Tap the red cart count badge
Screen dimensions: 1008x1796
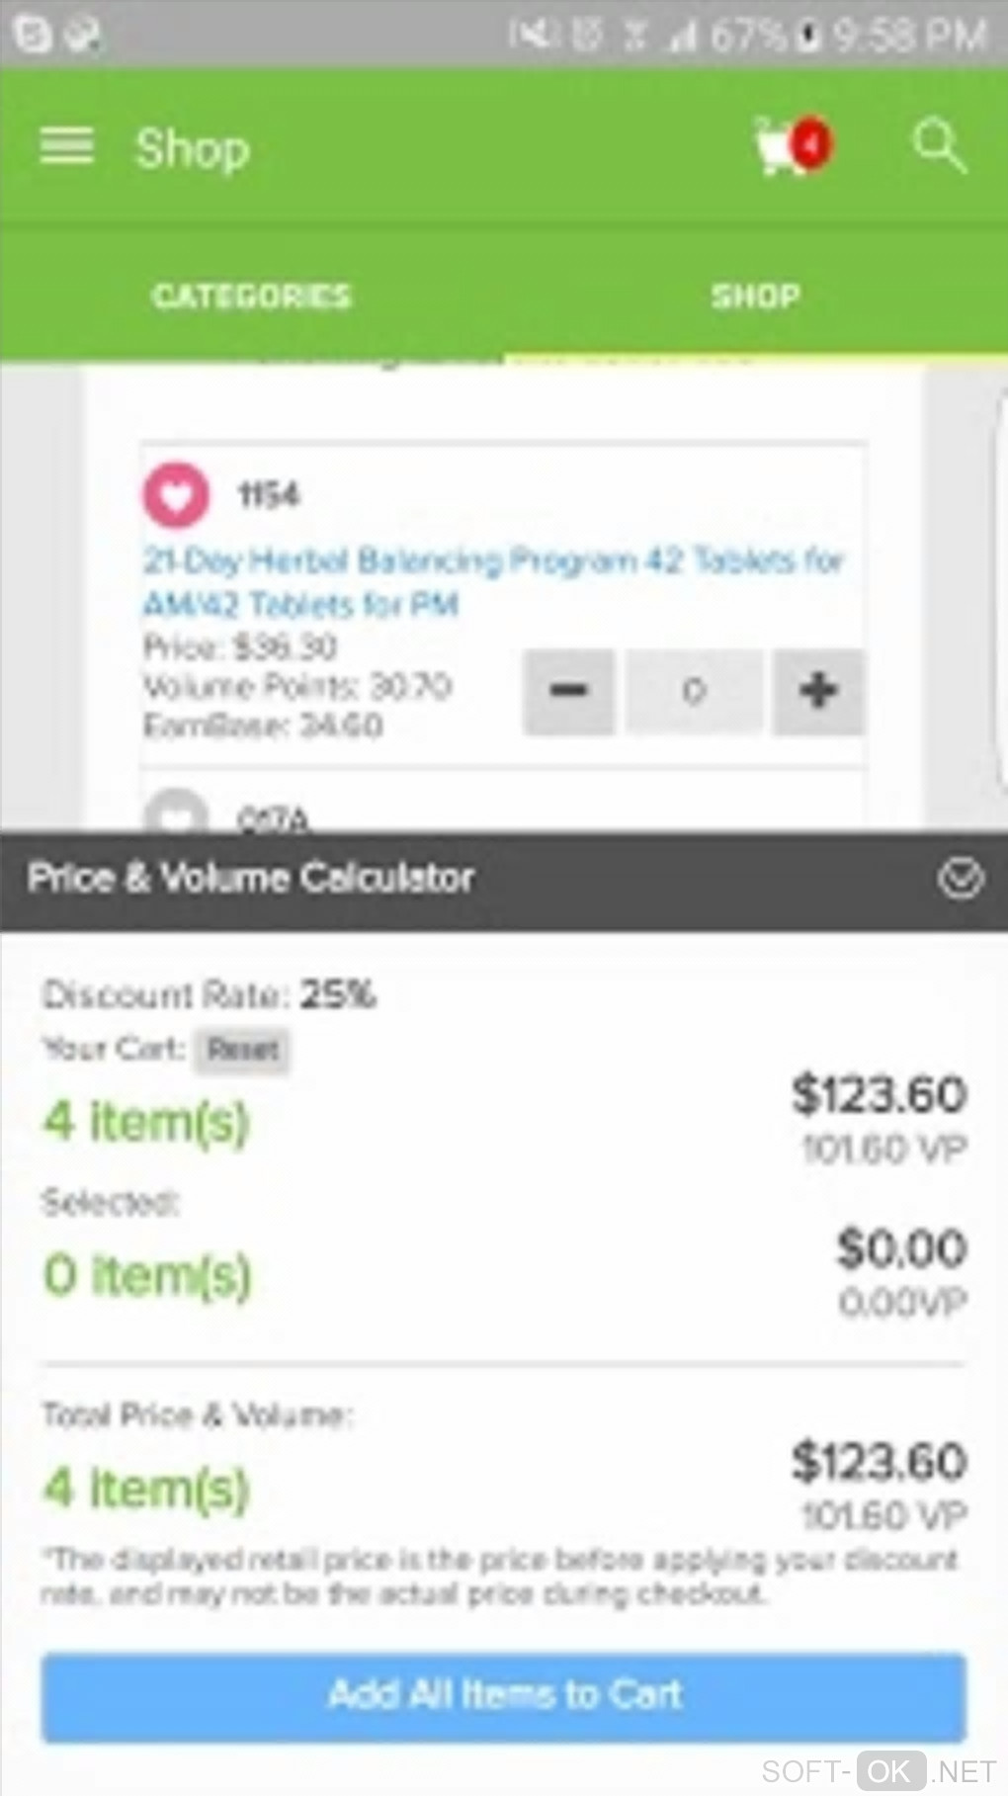point(810,144)
